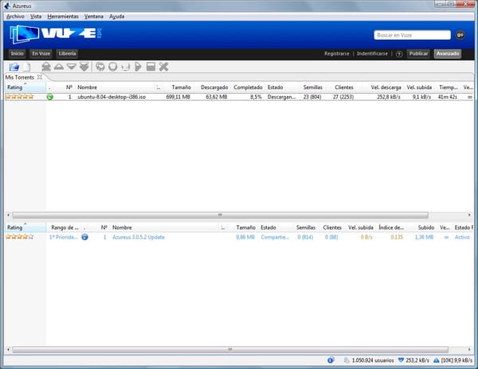
Task: Click the open torrent folder icon
Action: click(x=14, y=67)
